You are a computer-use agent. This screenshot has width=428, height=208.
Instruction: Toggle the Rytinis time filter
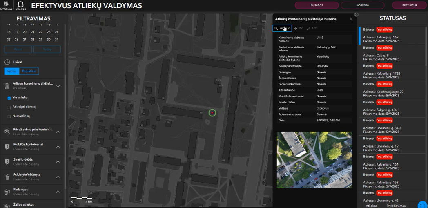[12, 71]
